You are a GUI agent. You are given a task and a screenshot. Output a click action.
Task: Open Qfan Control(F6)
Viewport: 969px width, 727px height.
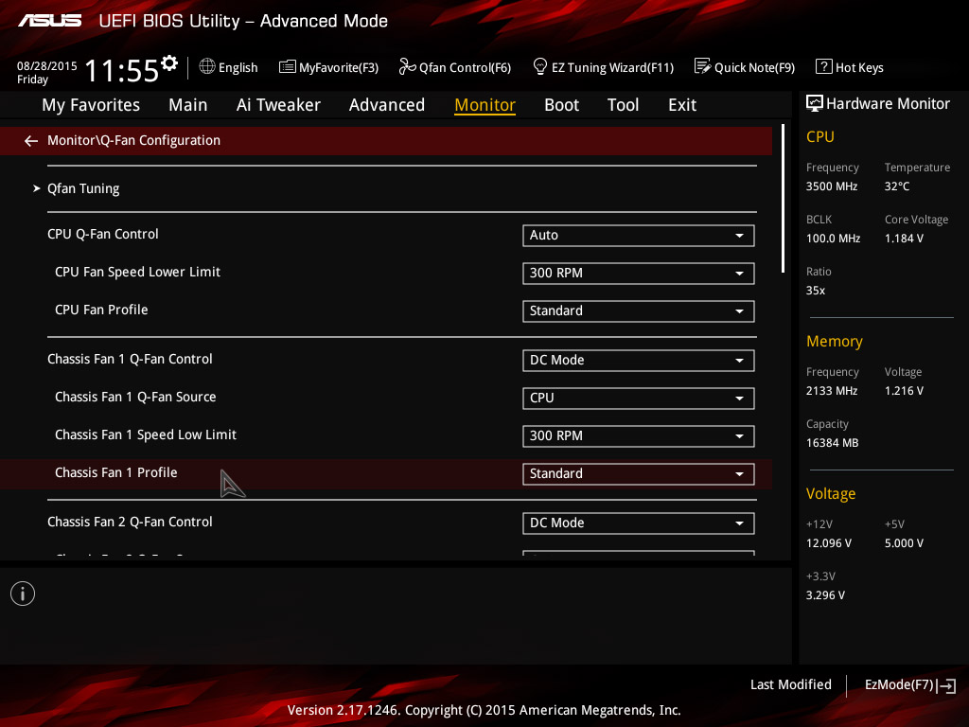[455, 67]
